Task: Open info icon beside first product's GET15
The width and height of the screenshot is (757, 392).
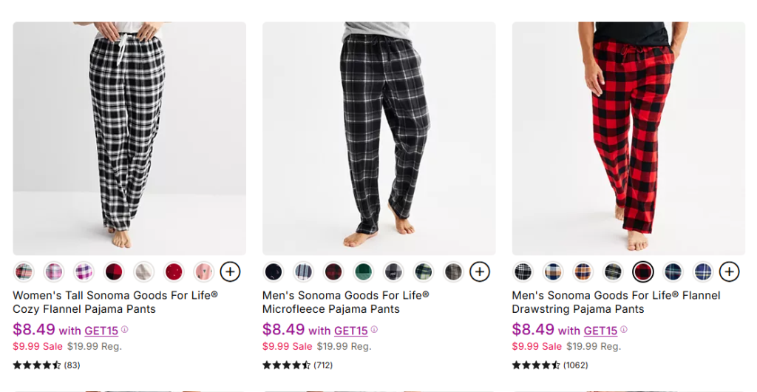Action: pos(124,330)
